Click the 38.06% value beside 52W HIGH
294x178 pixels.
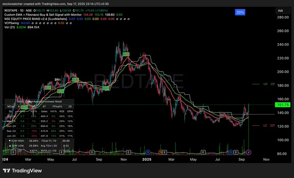click(x=34, y=141)
